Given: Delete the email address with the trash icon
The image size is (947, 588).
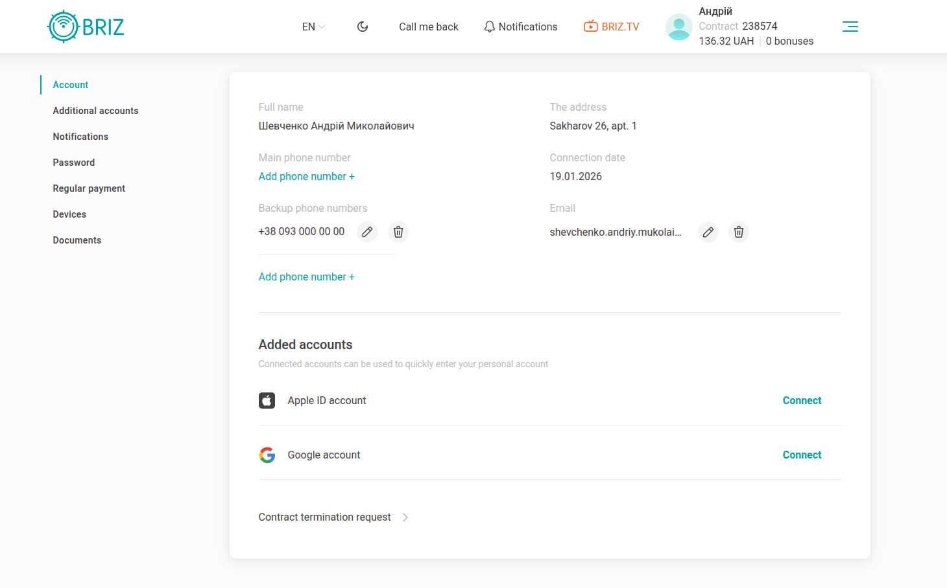Looking at the screenshot, I should point(739,232).
